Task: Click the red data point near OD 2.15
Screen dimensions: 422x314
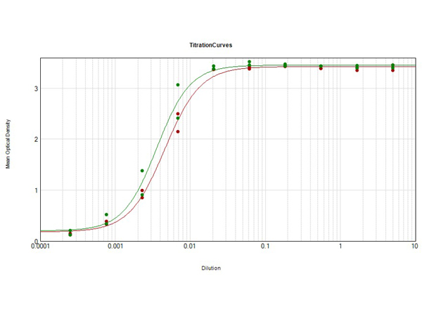Action: point(178,132)
